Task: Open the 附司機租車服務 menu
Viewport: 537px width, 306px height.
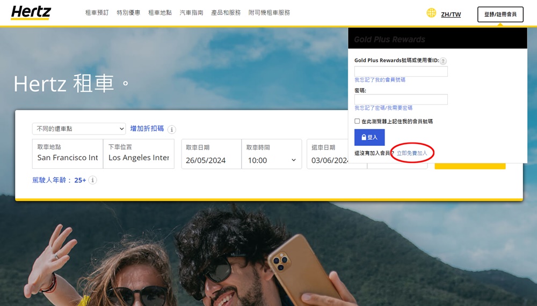Action: click(x=269, y=13)
